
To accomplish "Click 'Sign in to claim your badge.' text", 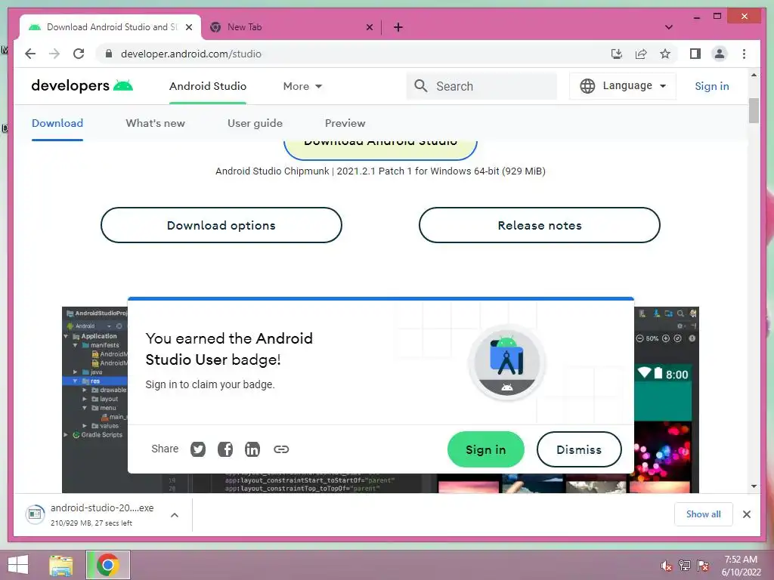I will (210, 384).
